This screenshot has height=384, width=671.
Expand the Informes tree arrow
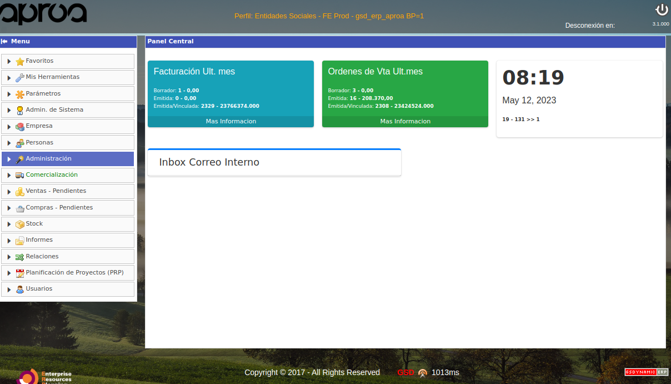point(9,240)
